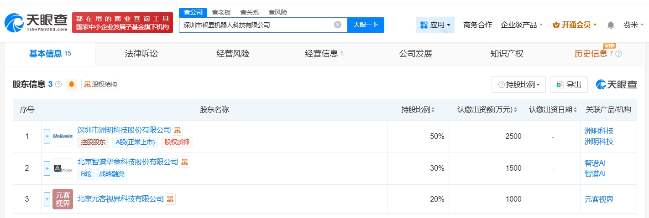
Task: Click the help icon next to 历史信息
Action: click(x=619, y=54)
